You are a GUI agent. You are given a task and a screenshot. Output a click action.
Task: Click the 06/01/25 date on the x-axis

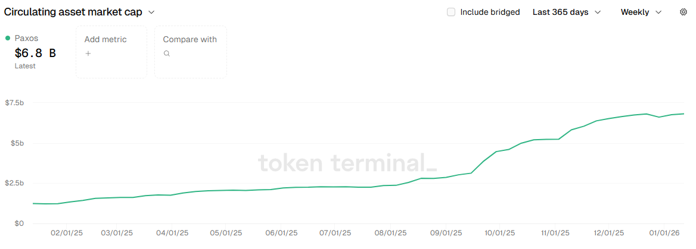281,233
